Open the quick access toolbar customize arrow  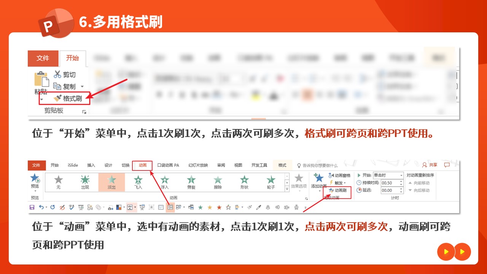pyautogui.click(x=305, y=208)
